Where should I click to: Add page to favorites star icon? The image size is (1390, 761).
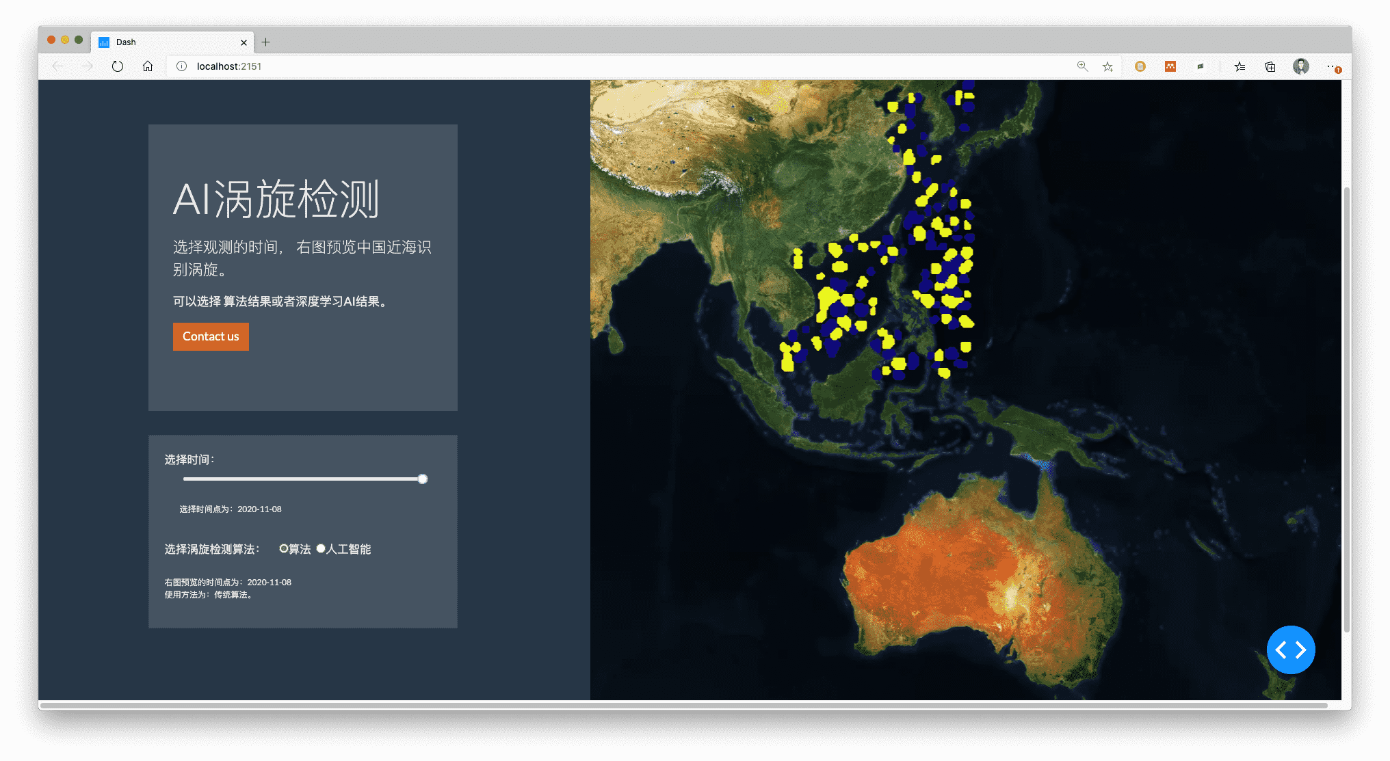(1107, 66)
